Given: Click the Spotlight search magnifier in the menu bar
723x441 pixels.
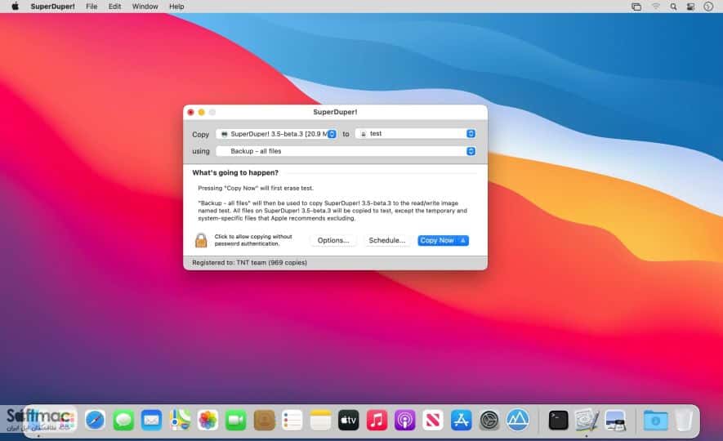Looking at the screenshot, I should coord(674,7).
